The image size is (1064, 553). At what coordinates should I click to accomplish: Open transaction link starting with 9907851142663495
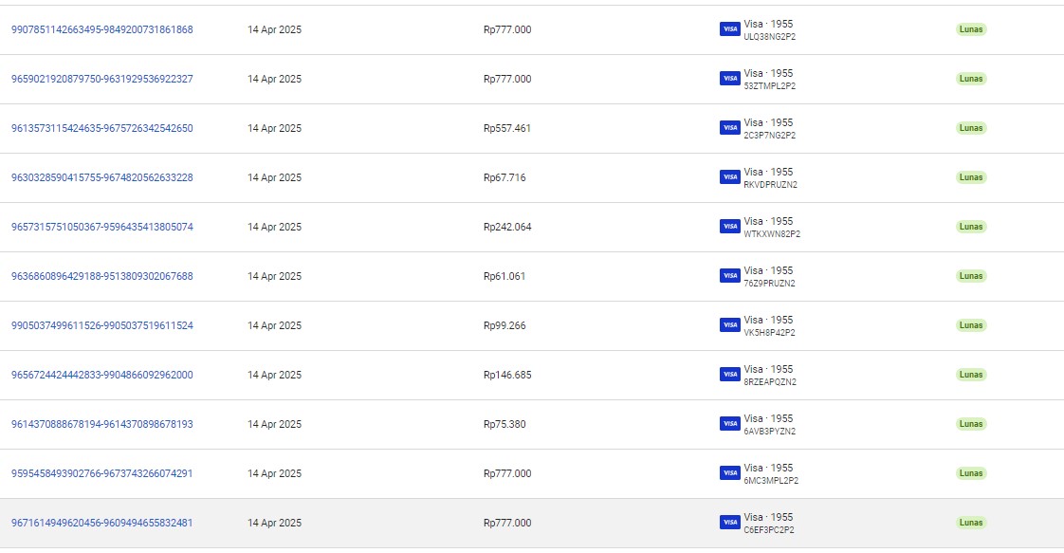[101, 29]
